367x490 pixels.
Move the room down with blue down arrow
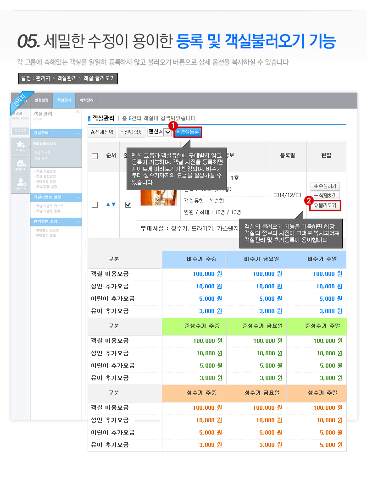pos(114,204)
